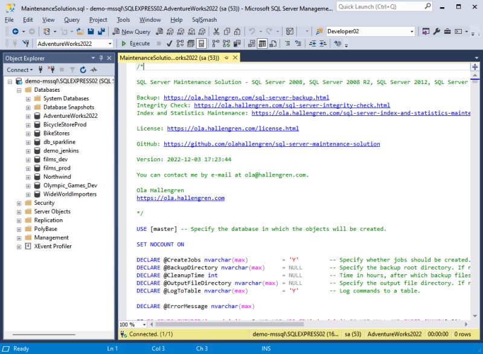Open the Query menu
Image resolution: width=483 pixels, height=354 pixels.
click(71, 19)
